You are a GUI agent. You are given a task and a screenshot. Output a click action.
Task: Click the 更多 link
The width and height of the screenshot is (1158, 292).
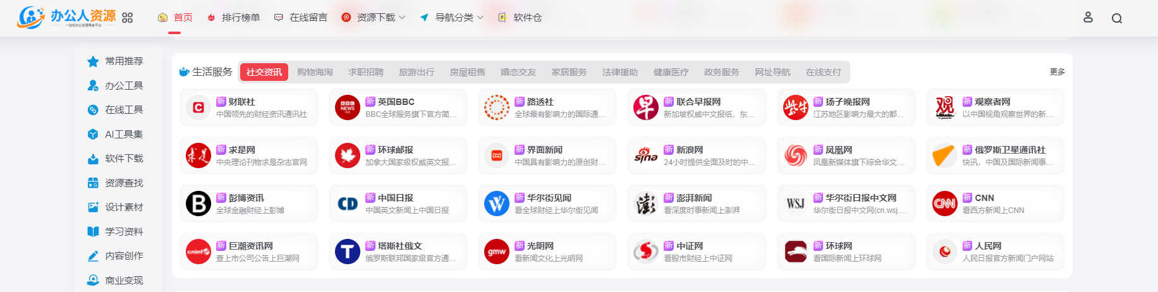(x=1057, y=72)
